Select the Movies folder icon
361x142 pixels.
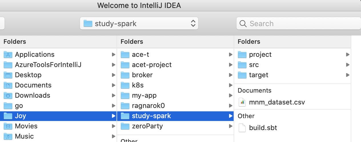(8, 126)
